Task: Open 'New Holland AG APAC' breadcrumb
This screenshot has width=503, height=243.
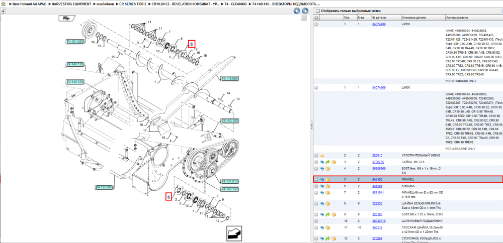Action: point(30,4)
